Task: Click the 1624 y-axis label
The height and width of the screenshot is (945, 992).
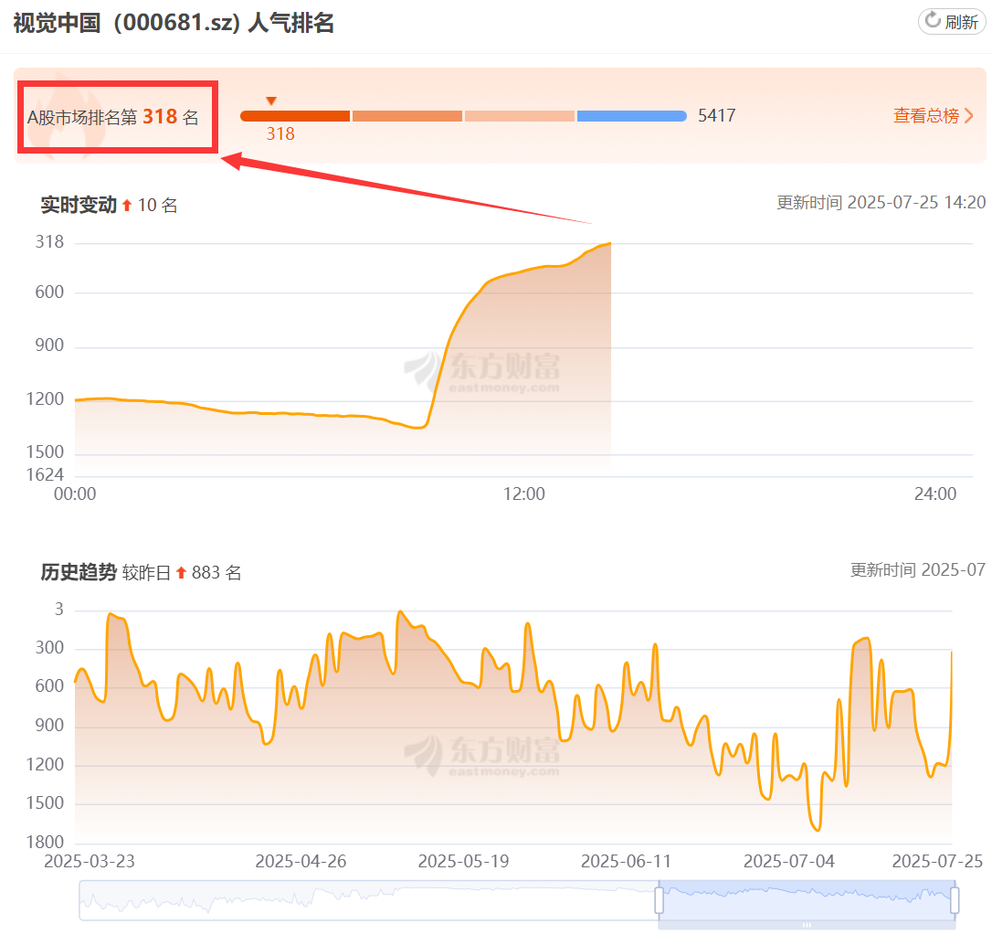Action: 45,474
